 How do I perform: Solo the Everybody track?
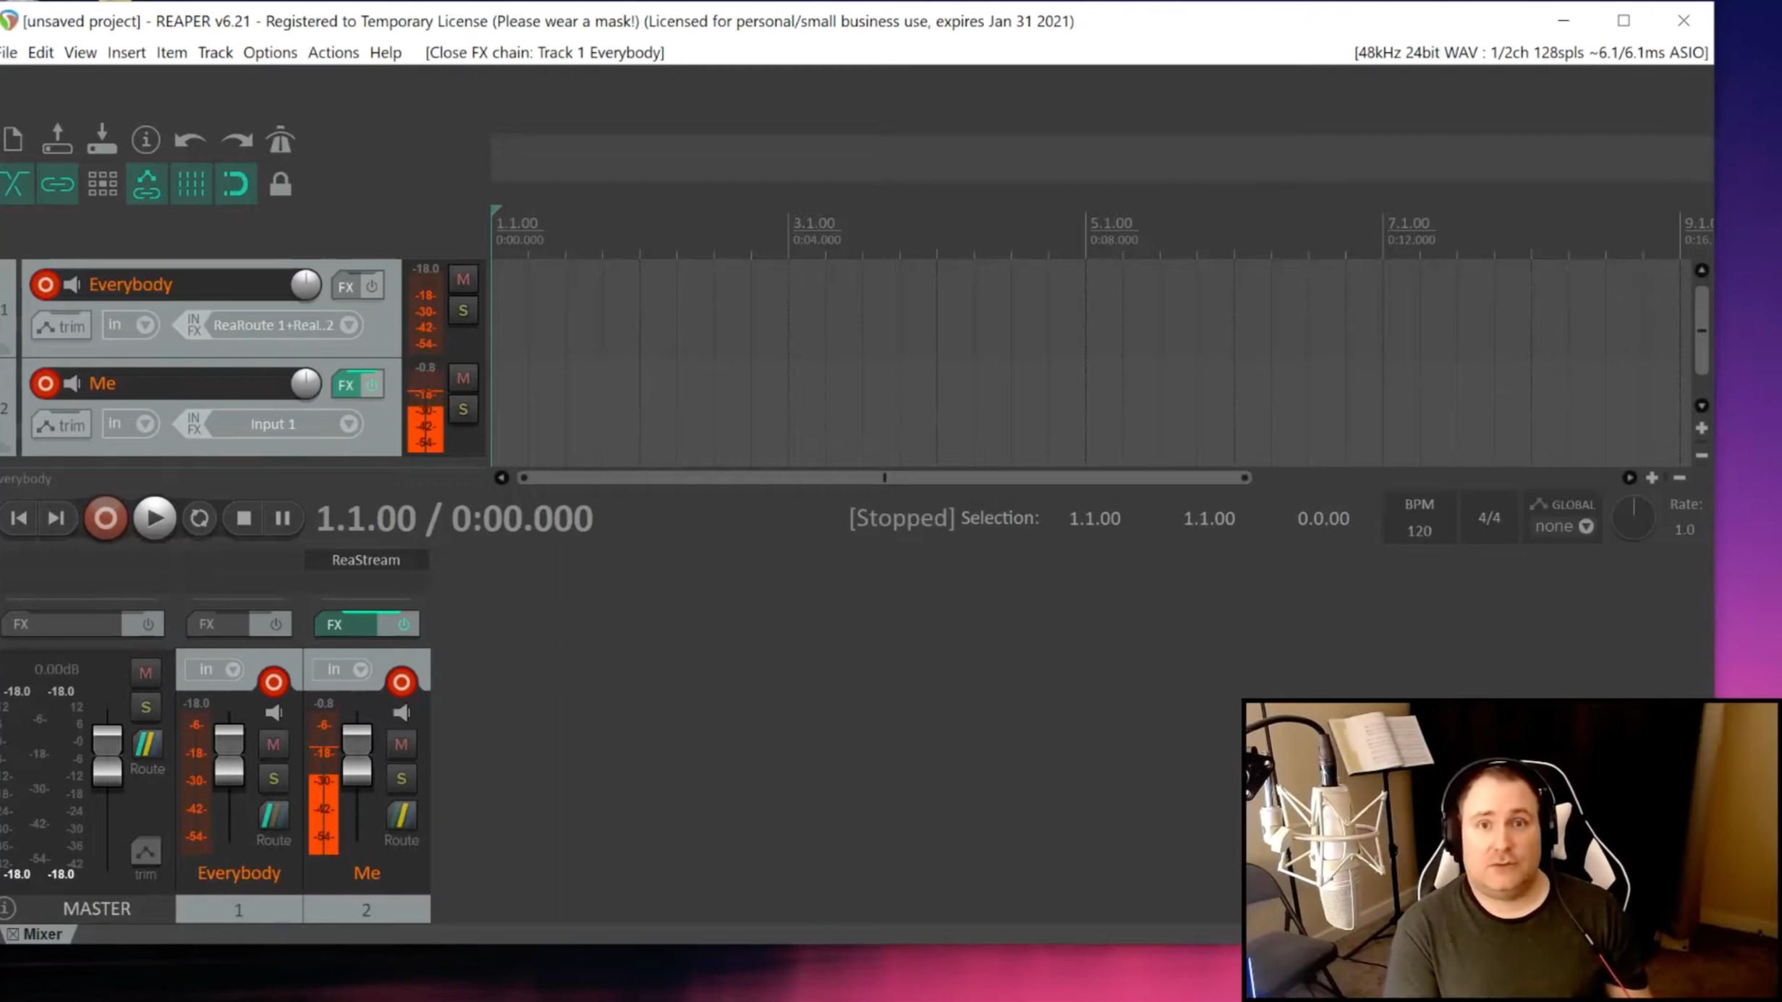tap(463, 310)
